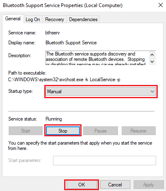Click inside the service description text box
The height and width of the screenshot is (191, 166).
97,58
